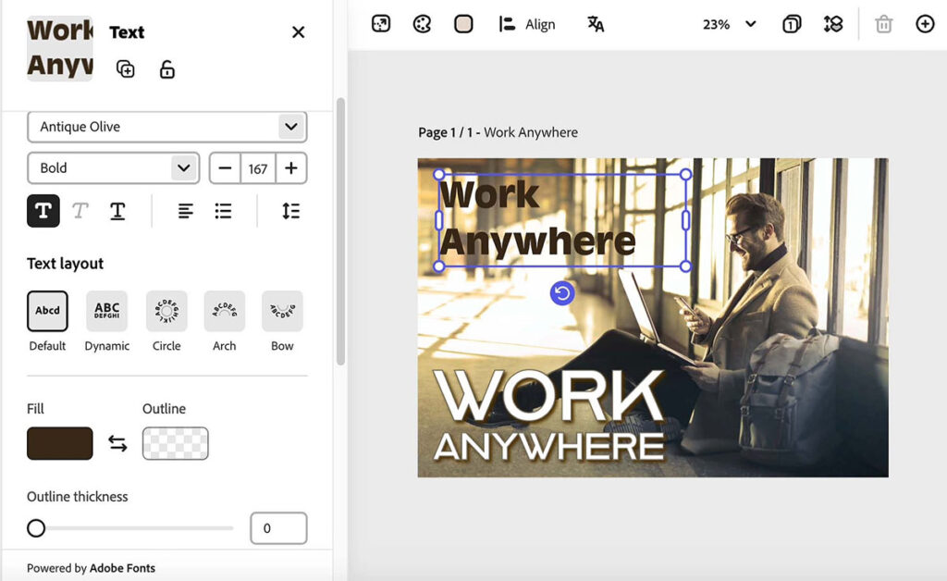Toggle italic text formatting
Image resolution: width=947 pixels, height=581 pixels.
(x=80, y=211)
